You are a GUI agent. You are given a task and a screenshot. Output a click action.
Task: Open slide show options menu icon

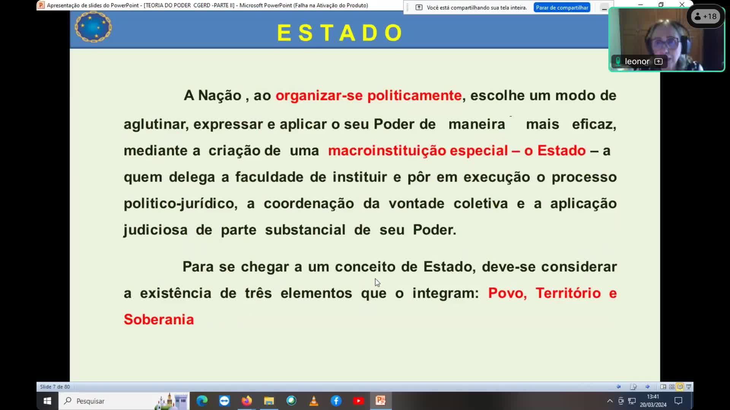click(x=633, y=387)
